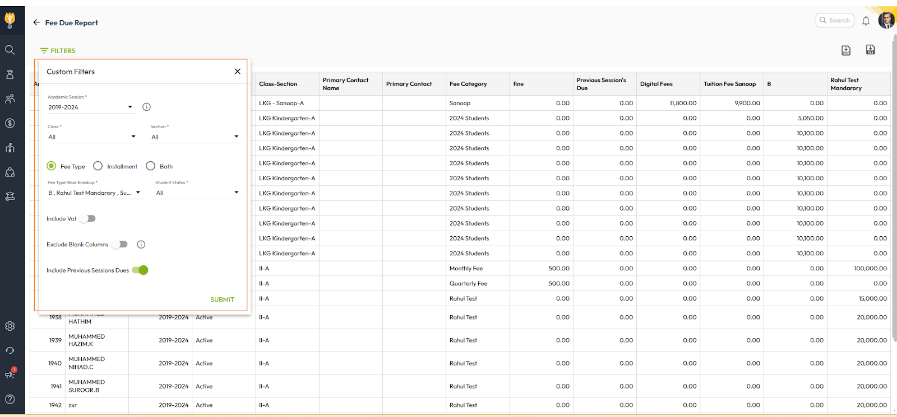Click the Fee Category column header

coord(468,84)
